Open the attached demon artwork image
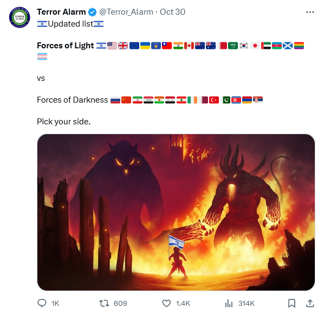The height and width of the screenshot is (315, 324). (176, 212)
